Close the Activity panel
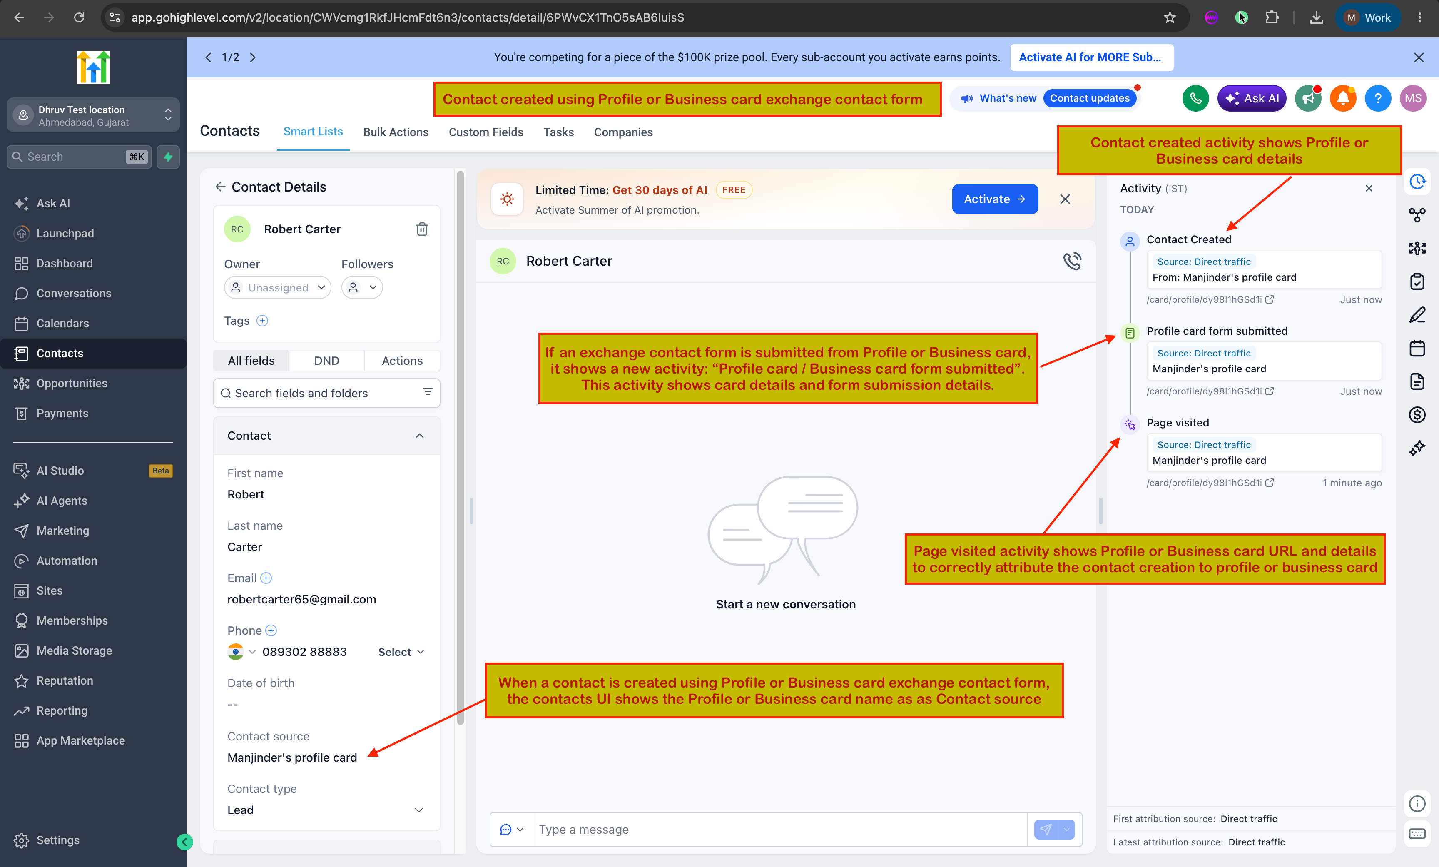The width and height of the screenshot is (1439, 867). pos(1368,188)
